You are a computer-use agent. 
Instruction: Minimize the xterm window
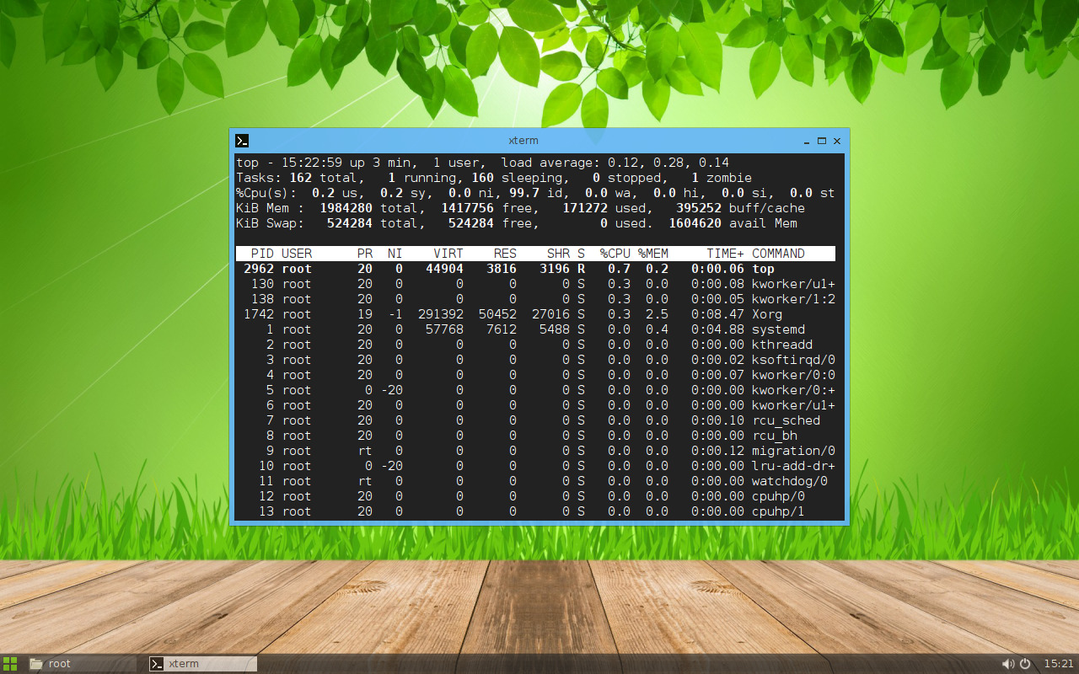point(806,142)
